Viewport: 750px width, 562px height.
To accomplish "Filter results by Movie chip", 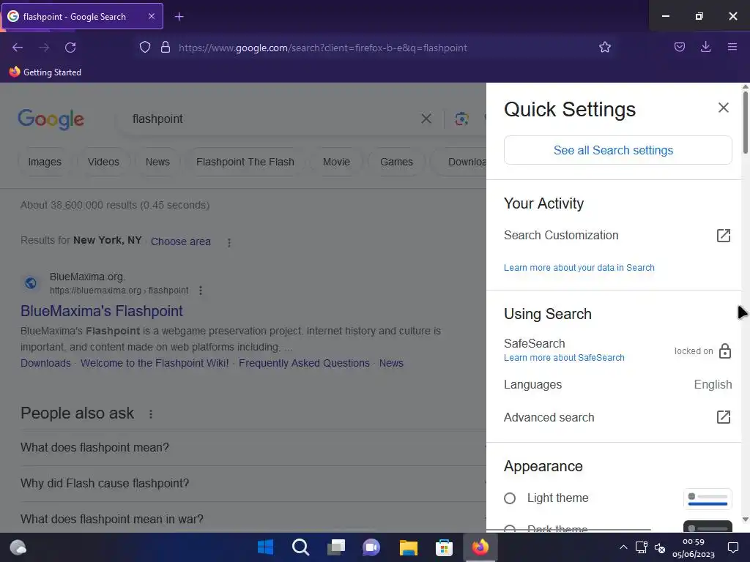I will click(x=336, y=162).
